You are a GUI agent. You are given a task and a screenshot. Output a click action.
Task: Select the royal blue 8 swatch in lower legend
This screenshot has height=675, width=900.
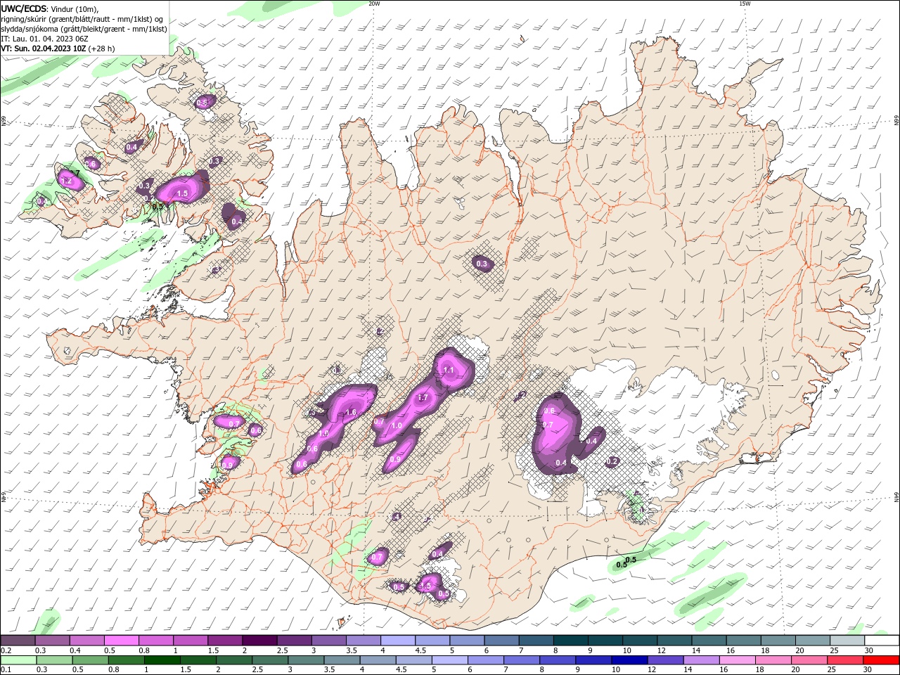coord(557,660)
